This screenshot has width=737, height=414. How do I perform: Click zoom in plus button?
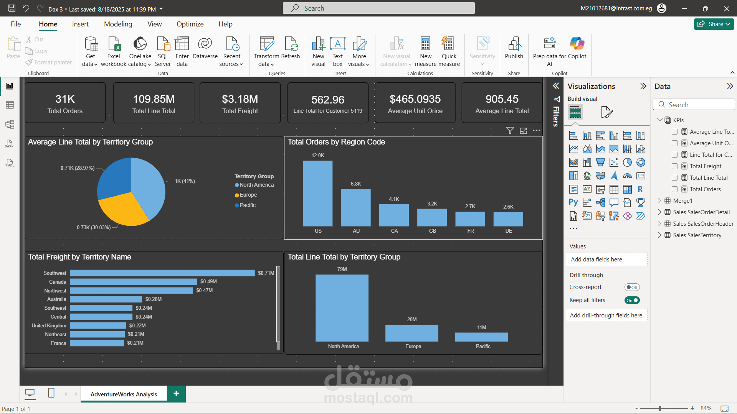tap(692, 409)
